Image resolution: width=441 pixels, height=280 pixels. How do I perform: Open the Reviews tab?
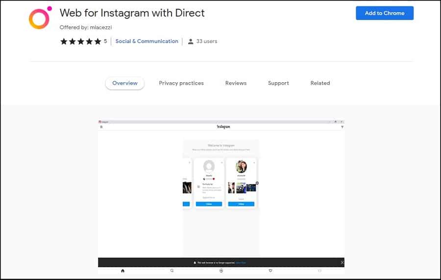click(x=236, y=83)
